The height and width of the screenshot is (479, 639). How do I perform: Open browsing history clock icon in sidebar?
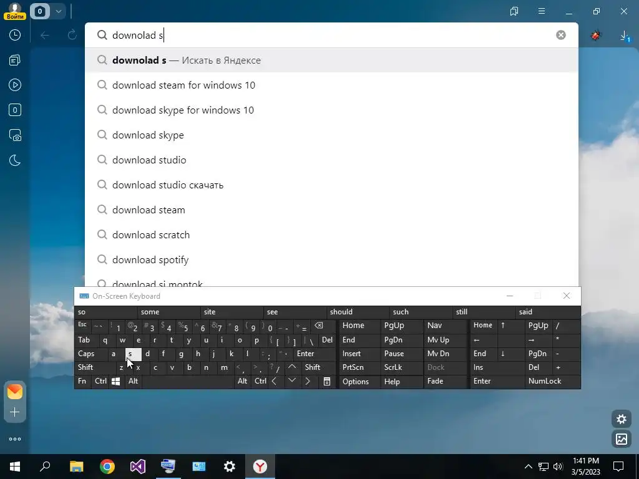pyautogui.click(x=15, y=35)
